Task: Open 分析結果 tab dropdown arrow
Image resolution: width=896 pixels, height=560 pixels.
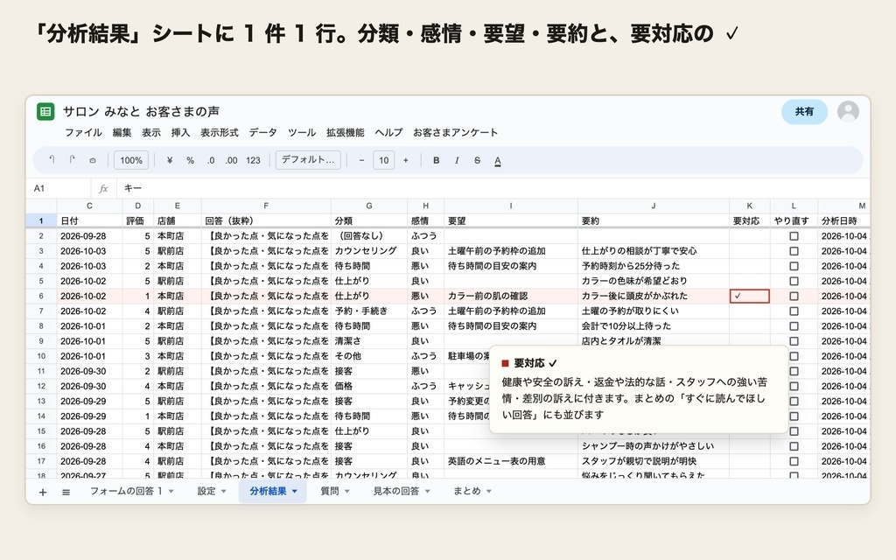Action: (294, 492)
